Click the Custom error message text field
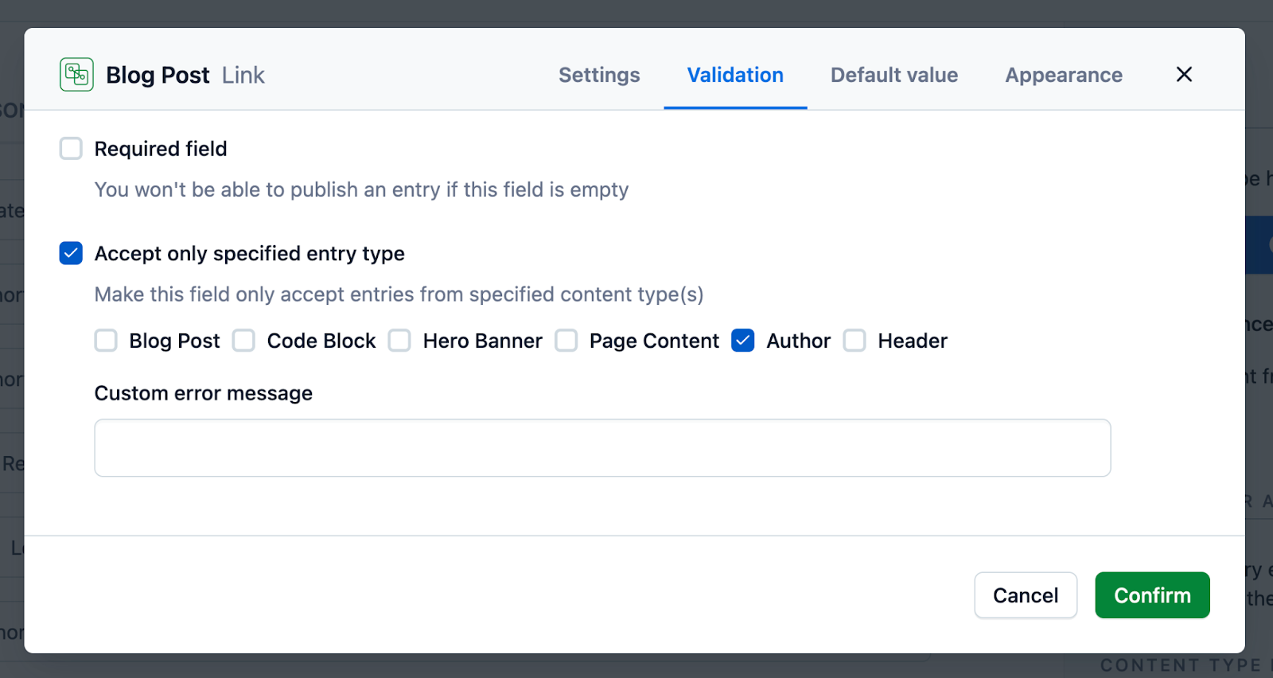Viewport: 1273px width, 678px height. tap(602, 447)
